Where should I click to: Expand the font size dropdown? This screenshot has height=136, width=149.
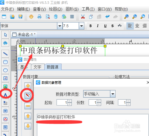(x=82, y=26)
